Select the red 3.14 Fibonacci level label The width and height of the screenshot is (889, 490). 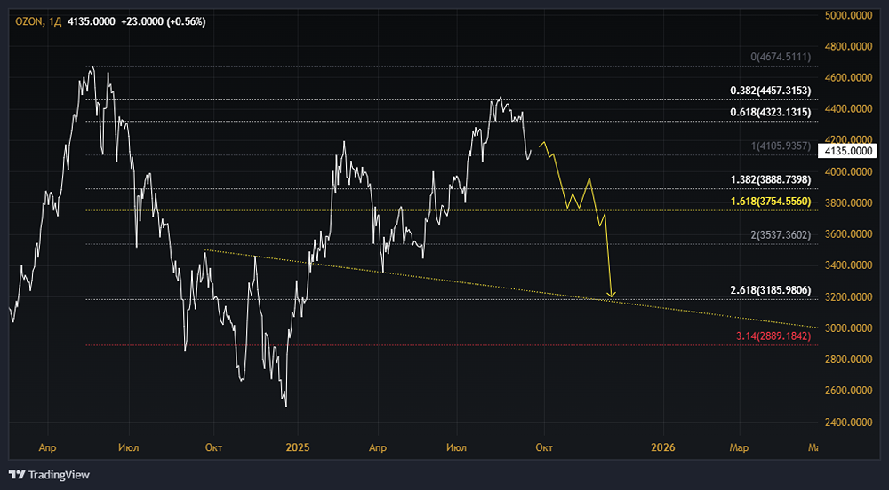click(x=773, y=336)
